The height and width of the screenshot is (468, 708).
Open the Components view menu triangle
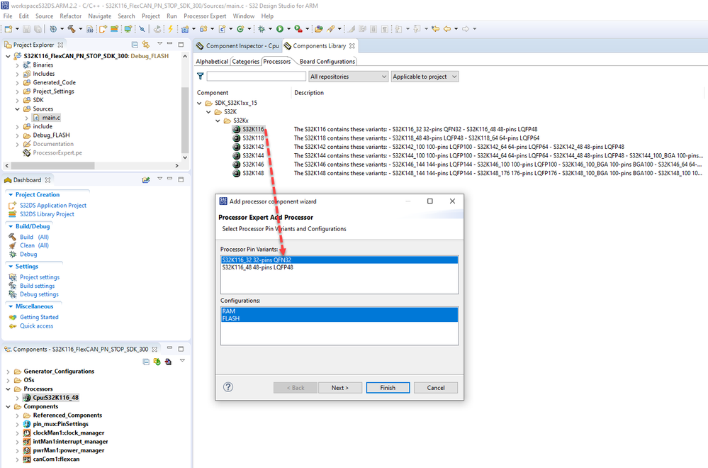click(x=182, y=361)
